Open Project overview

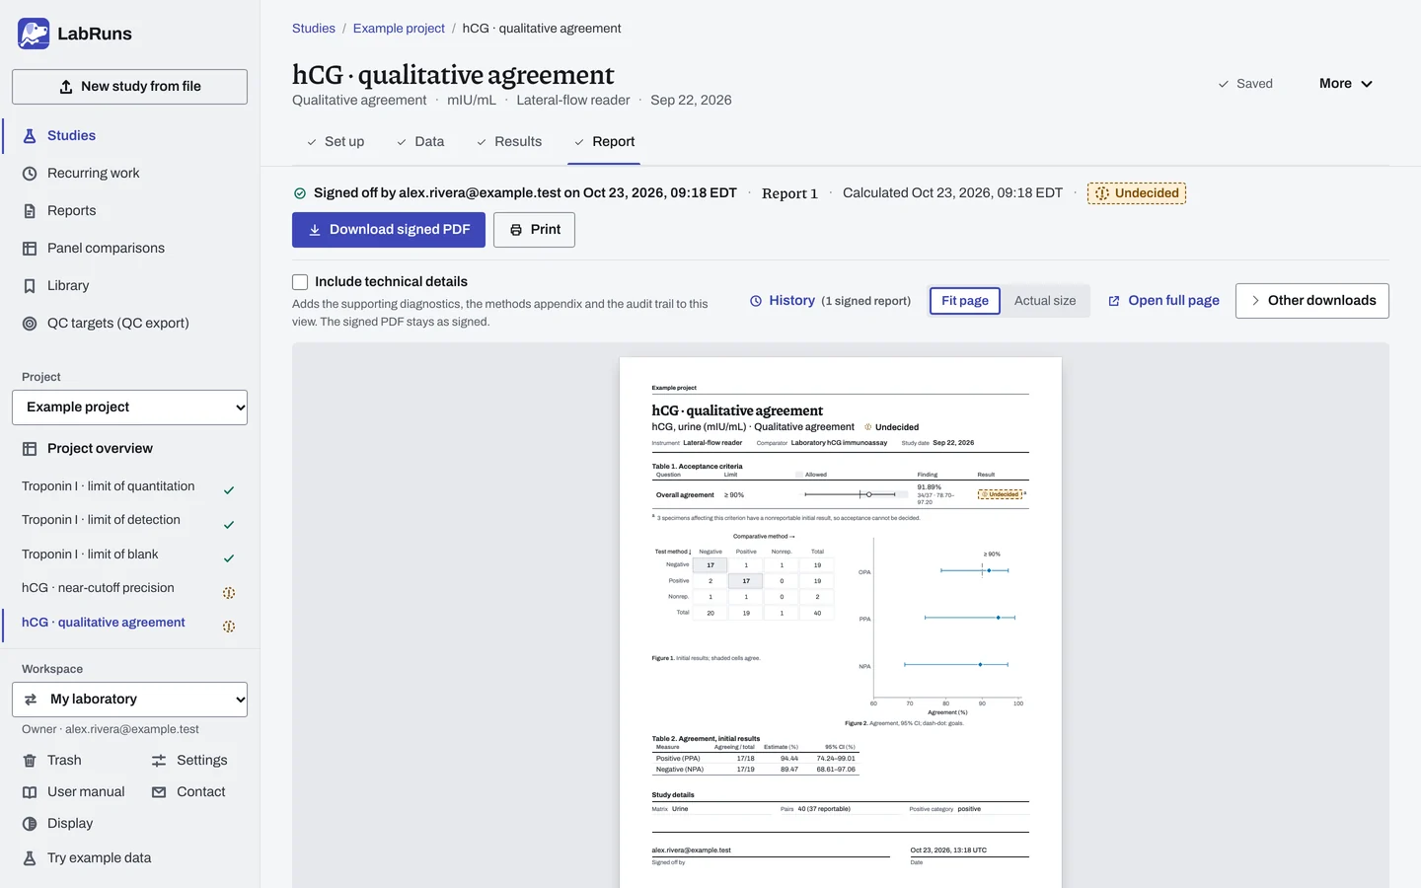[129, 449]
